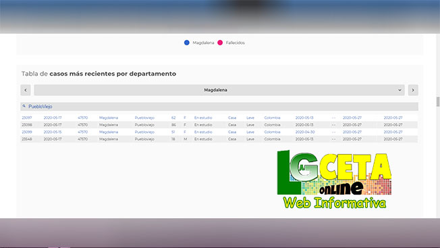This screenshot has width=440, height=248.
Task: Open case ID 23097 link
Action: pos(27,118)
